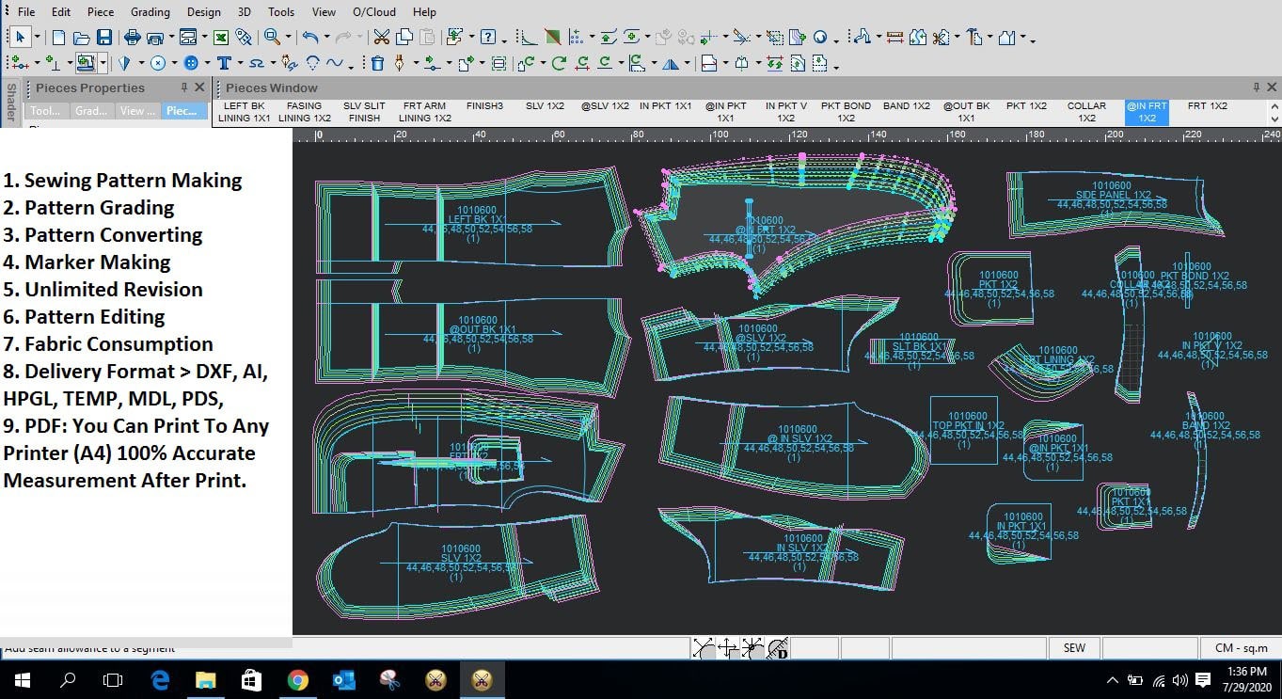Screen dimensions: 1282x699
Task: Open dropdown next to pointer tool
Action: (37, 37)
